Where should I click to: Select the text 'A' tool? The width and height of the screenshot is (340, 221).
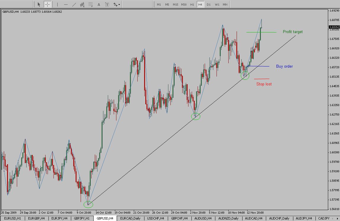tap(99, 4)
